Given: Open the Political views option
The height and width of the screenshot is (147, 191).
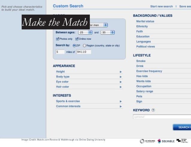Looking at the screenshot, I should pyautogui.click(x=145, y=47).
